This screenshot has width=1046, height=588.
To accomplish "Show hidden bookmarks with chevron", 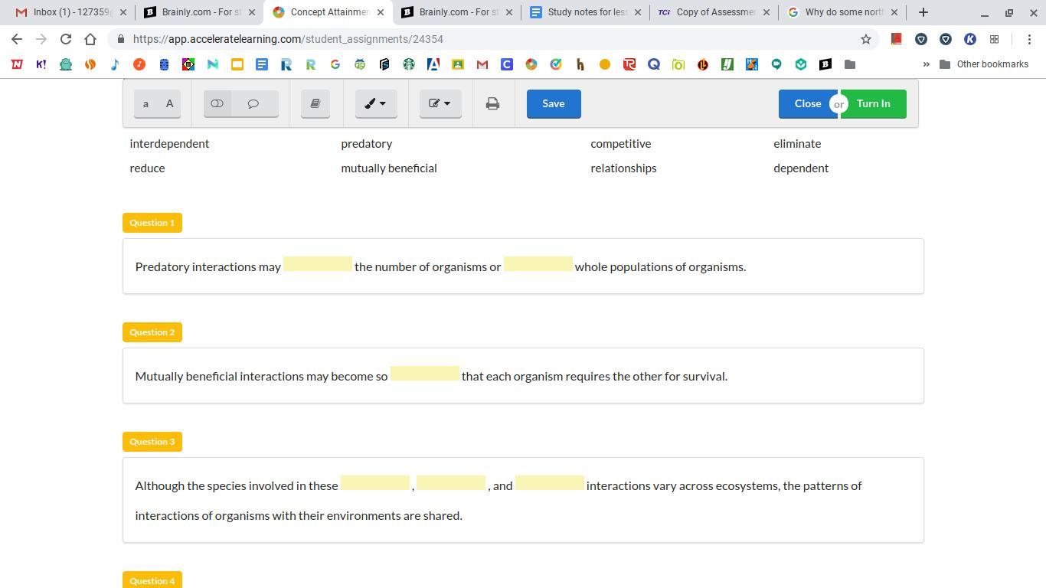I will 926,64.
